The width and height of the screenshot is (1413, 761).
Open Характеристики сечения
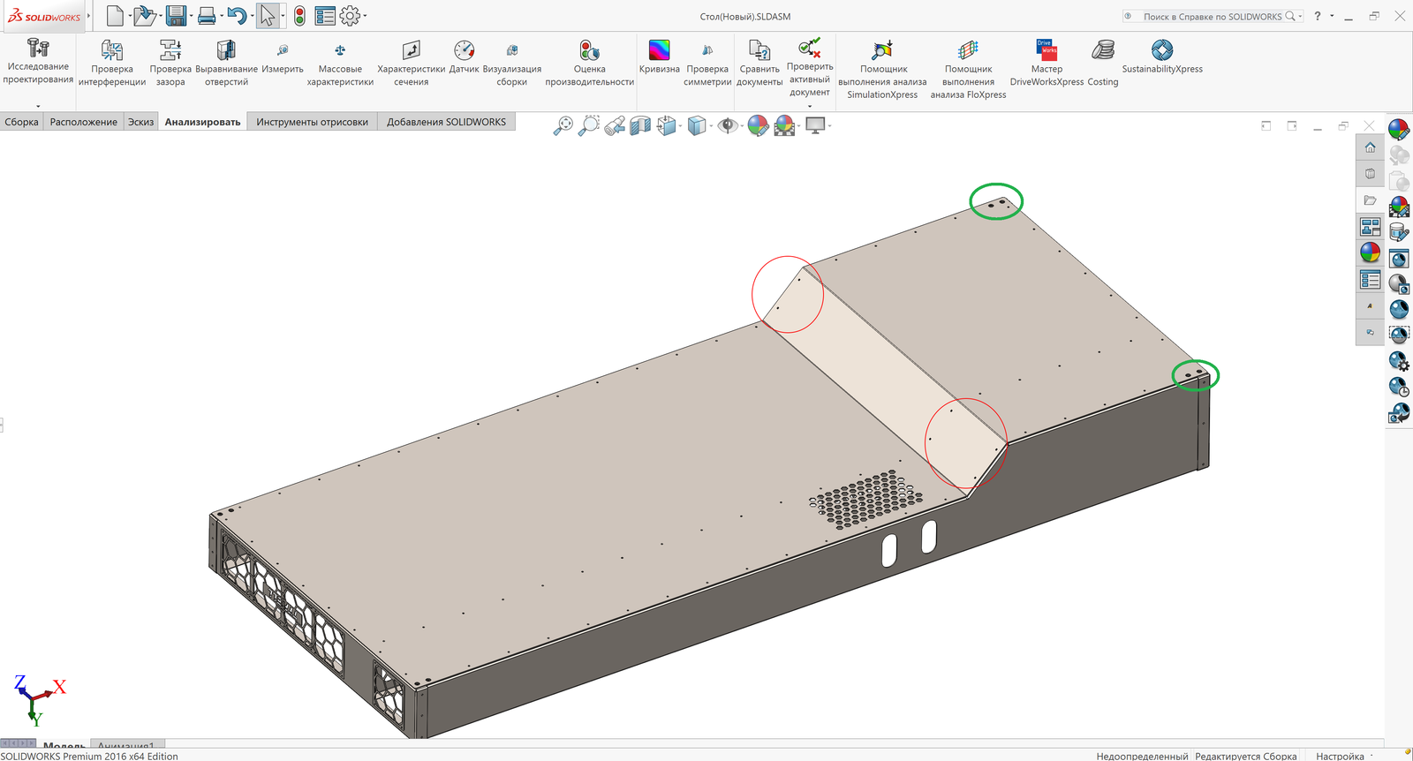pos(411,63)
